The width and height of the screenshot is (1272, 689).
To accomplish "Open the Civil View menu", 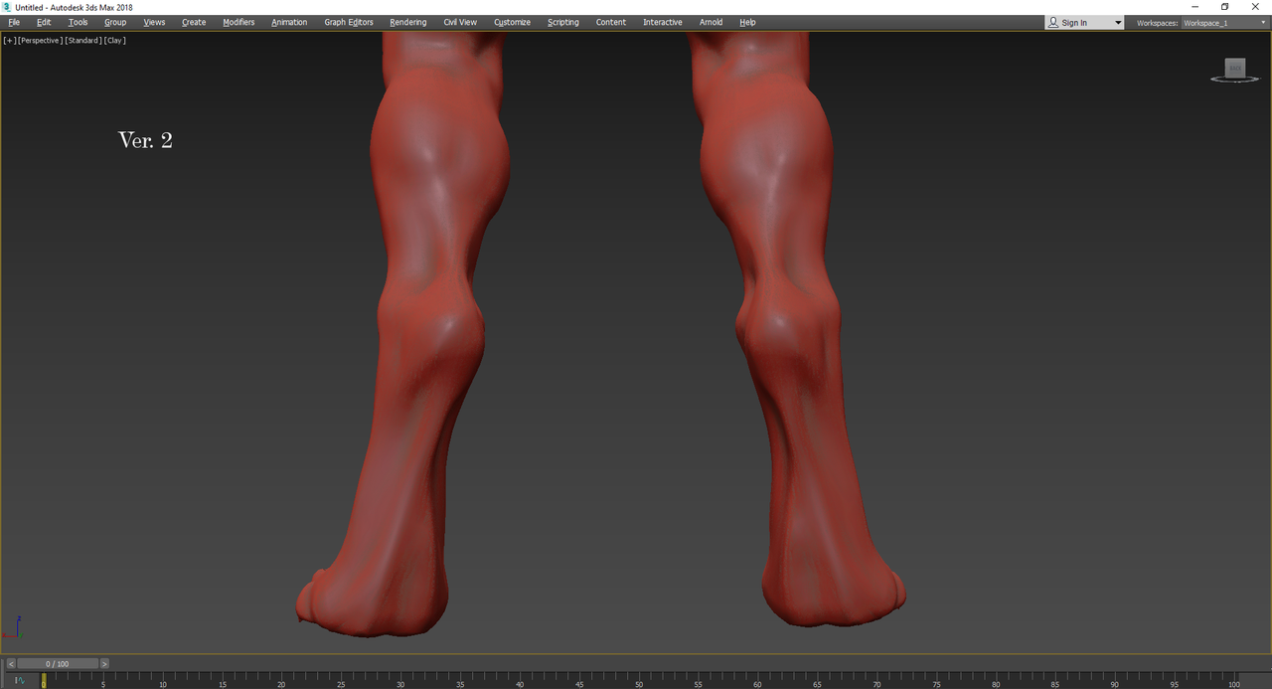I will 460,22.
